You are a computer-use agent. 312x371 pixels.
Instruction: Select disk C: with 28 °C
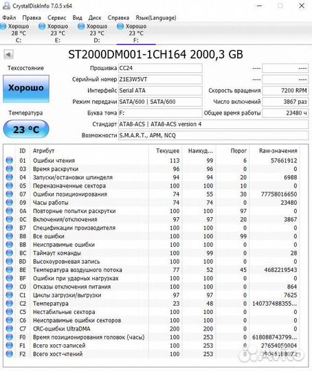pyautogui.click(x=16, y=33)
